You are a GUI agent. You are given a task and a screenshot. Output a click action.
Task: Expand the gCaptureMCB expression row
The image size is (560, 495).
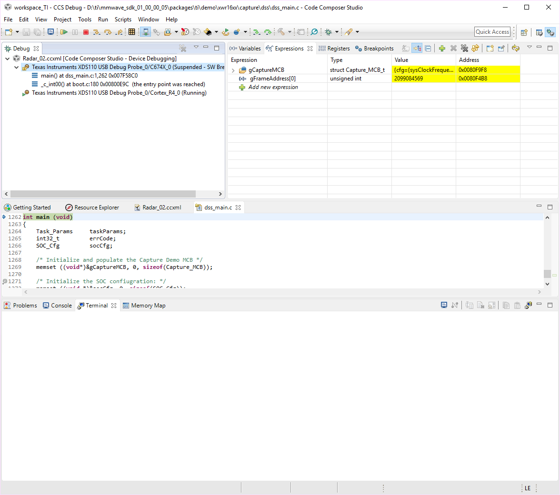click(233, 70)
